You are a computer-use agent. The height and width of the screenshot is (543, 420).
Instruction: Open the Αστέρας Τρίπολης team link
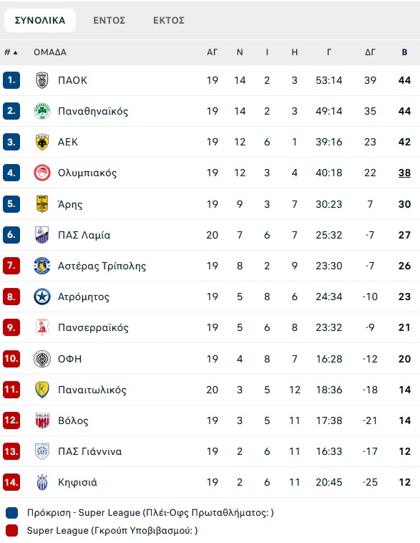tap(102, 266)
